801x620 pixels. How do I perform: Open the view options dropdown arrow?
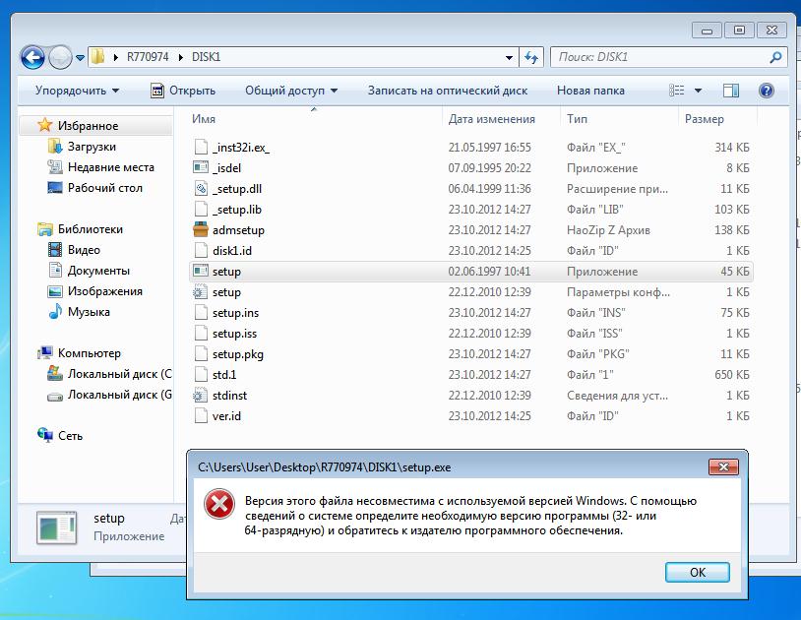tap(699, 91)
